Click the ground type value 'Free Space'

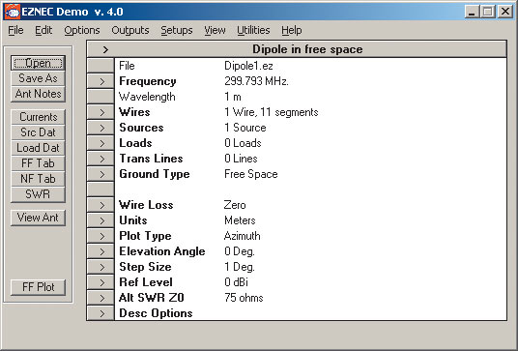point(251,174)
